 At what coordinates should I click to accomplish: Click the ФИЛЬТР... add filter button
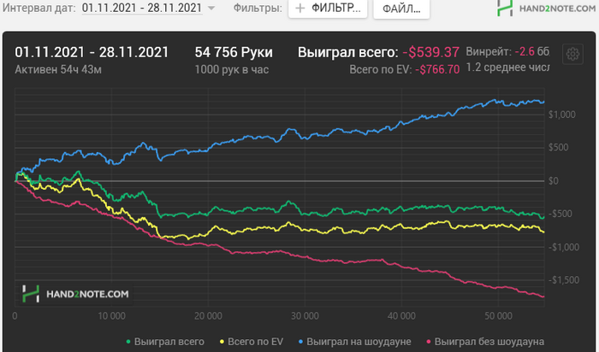(328, 8)
